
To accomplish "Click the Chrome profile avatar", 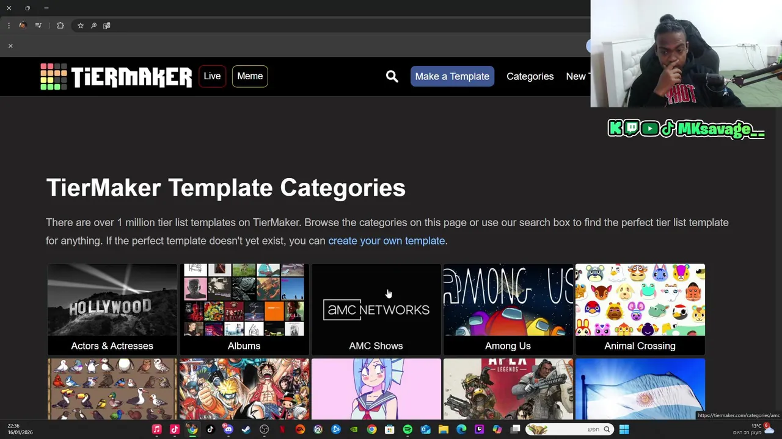I will (x=23, y=26).
